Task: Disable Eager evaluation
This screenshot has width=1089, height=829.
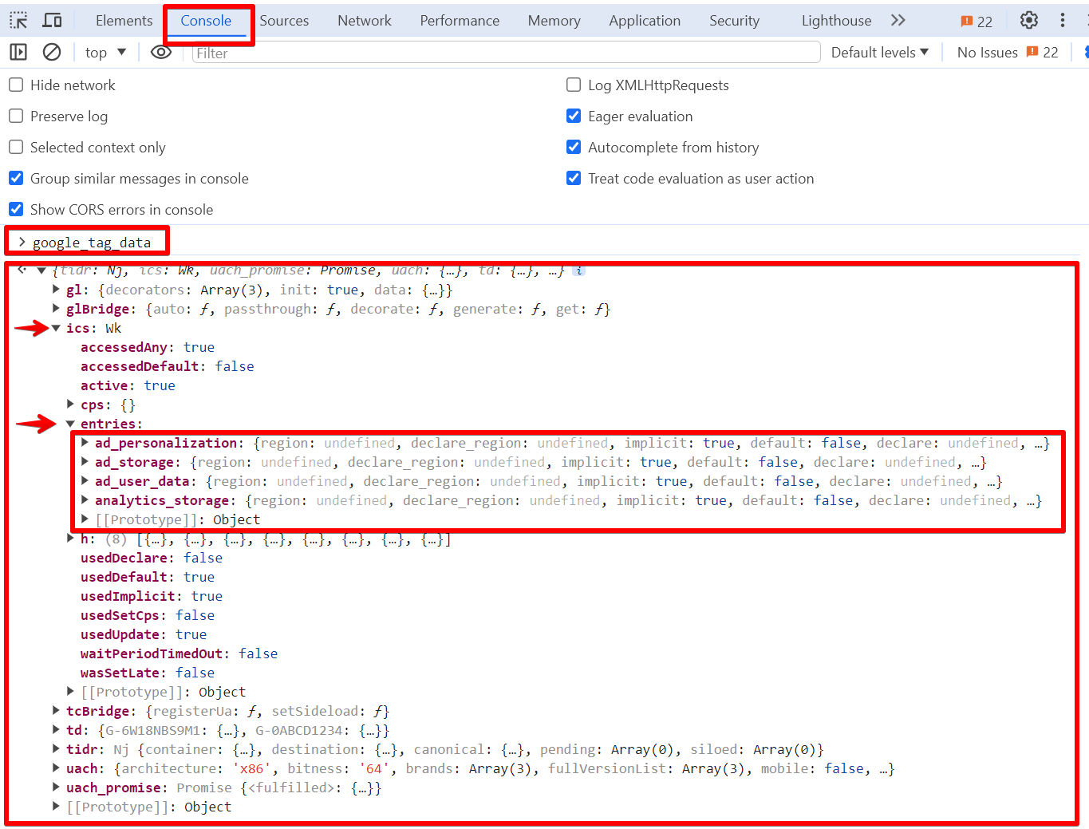Action: (x=573, y=116)
